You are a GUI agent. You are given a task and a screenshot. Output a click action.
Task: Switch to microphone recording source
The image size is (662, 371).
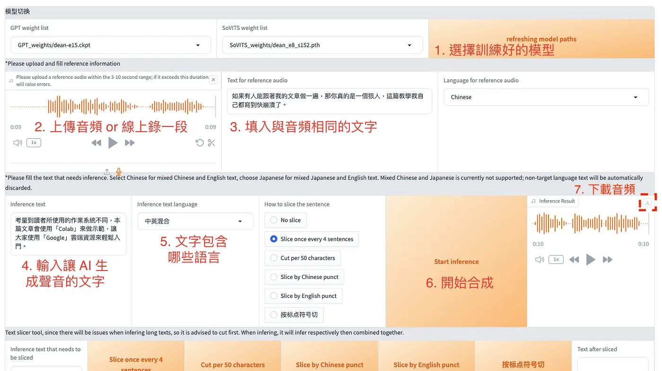(119, 172)
